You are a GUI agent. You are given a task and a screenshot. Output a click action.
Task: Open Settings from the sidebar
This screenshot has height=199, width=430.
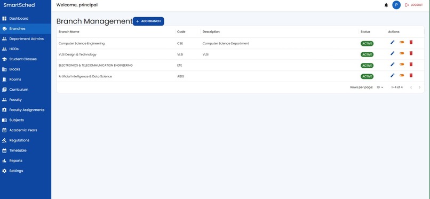(26, 171)
